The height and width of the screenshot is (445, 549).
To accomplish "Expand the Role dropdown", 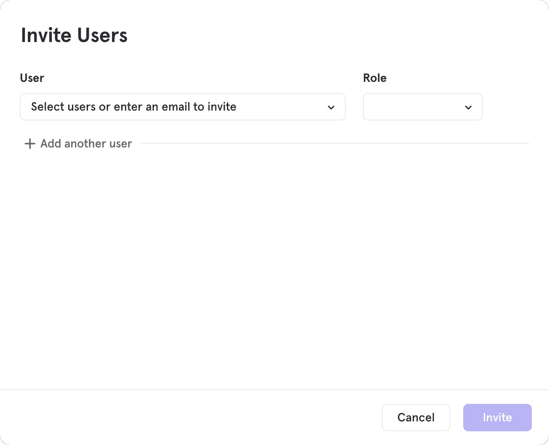I will 422,107.
